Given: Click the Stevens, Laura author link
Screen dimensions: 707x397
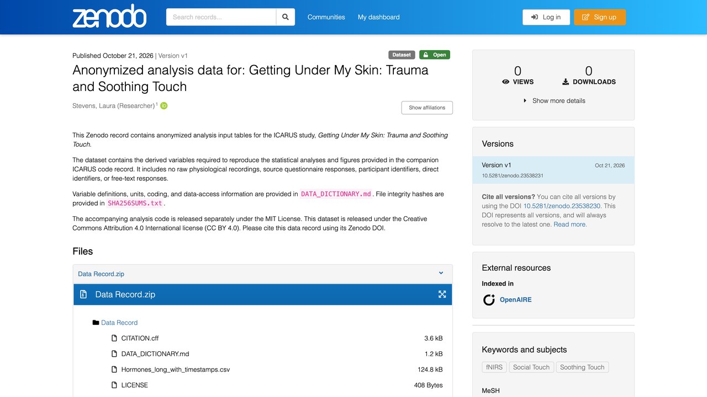Looking at the screenshot, I should 114,106.
